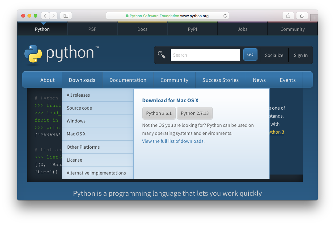
Task: Click Safari back navigation arrow
Action: (45, 16)
